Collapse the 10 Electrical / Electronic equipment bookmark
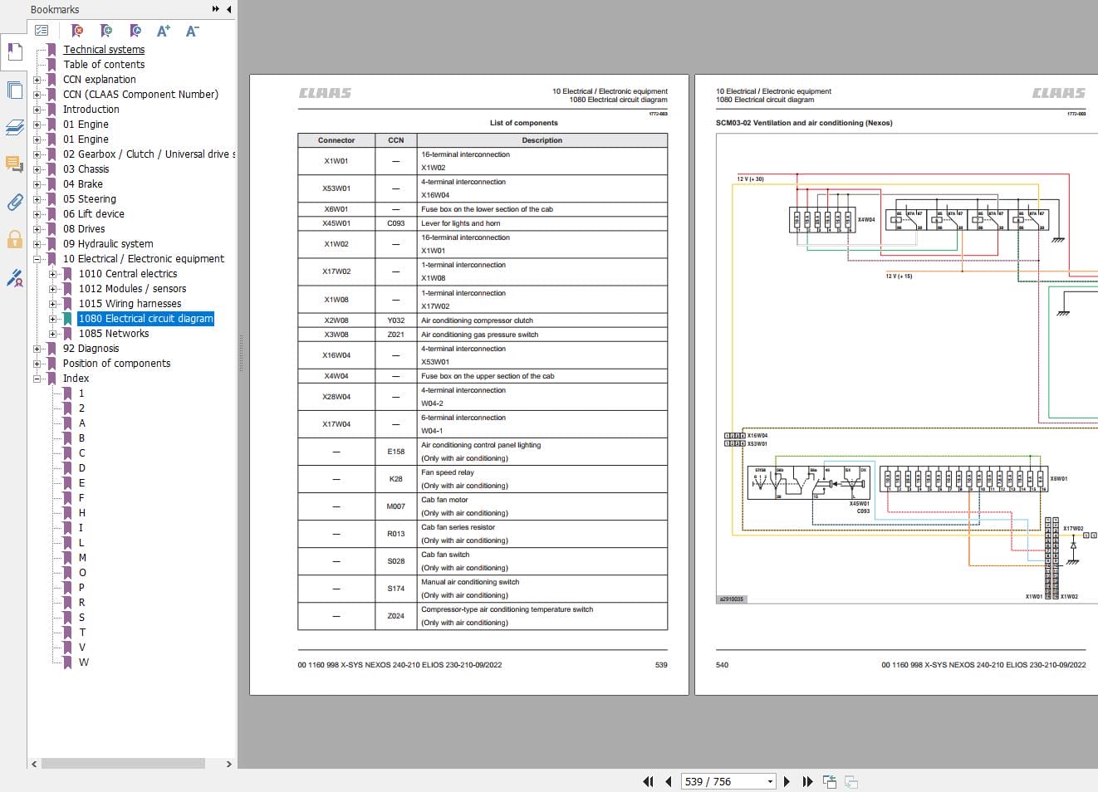 click(x=37, y=259)
